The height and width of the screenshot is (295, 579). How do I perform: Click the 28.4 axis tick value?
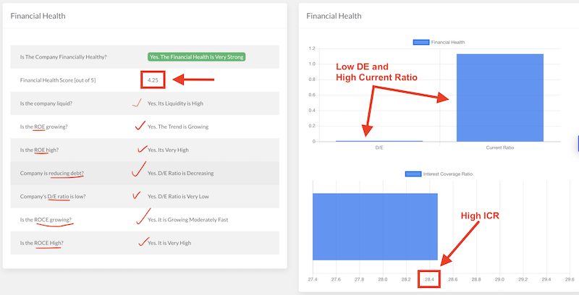point(429,279)
